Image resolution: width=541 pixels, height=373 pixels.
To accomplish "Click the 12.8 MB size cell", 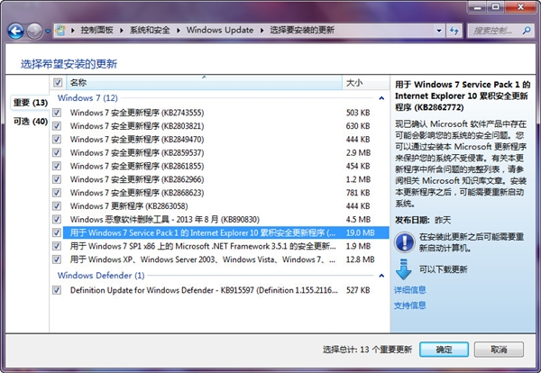I will (x=360, y=259).
